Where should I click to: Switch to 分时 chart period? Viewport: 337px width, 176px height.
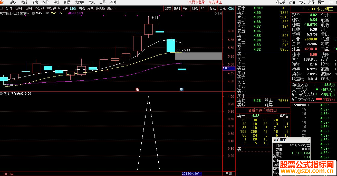[x=9, y=8]
